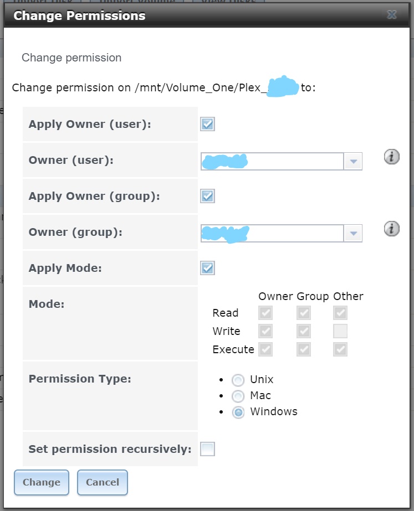
Task: Click the Change button
Action: [42, 482]
